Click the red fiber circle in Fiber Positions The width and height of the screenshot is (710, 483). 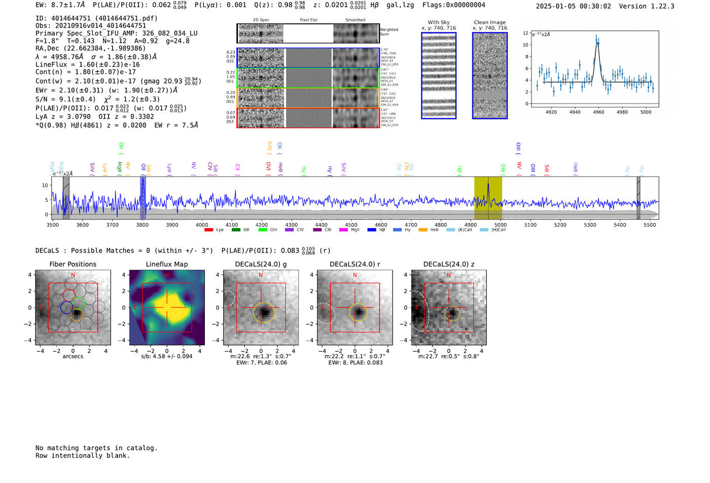pos(69,296)
